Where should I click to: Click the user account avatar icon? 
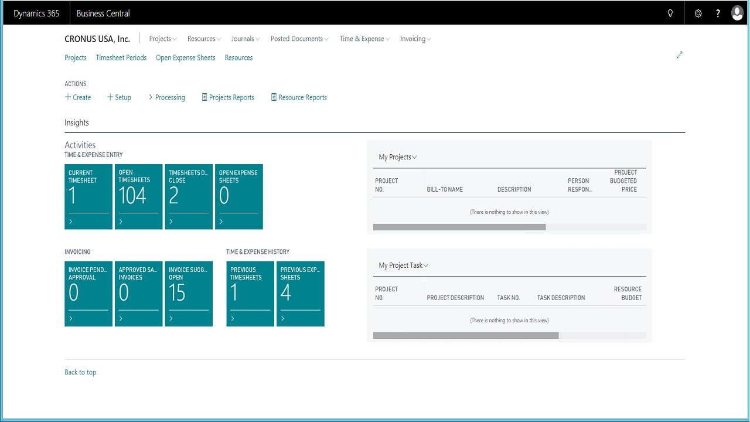[x=737, y=13]
